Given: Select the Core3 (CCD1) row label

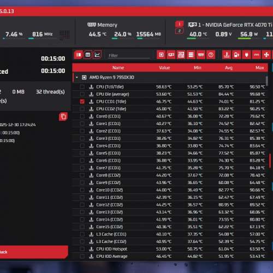Looking at the screenshot, I should click(109, 138).
